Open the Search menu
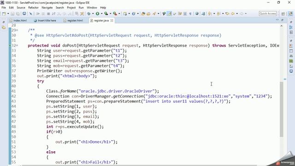 tap(60, 7)
